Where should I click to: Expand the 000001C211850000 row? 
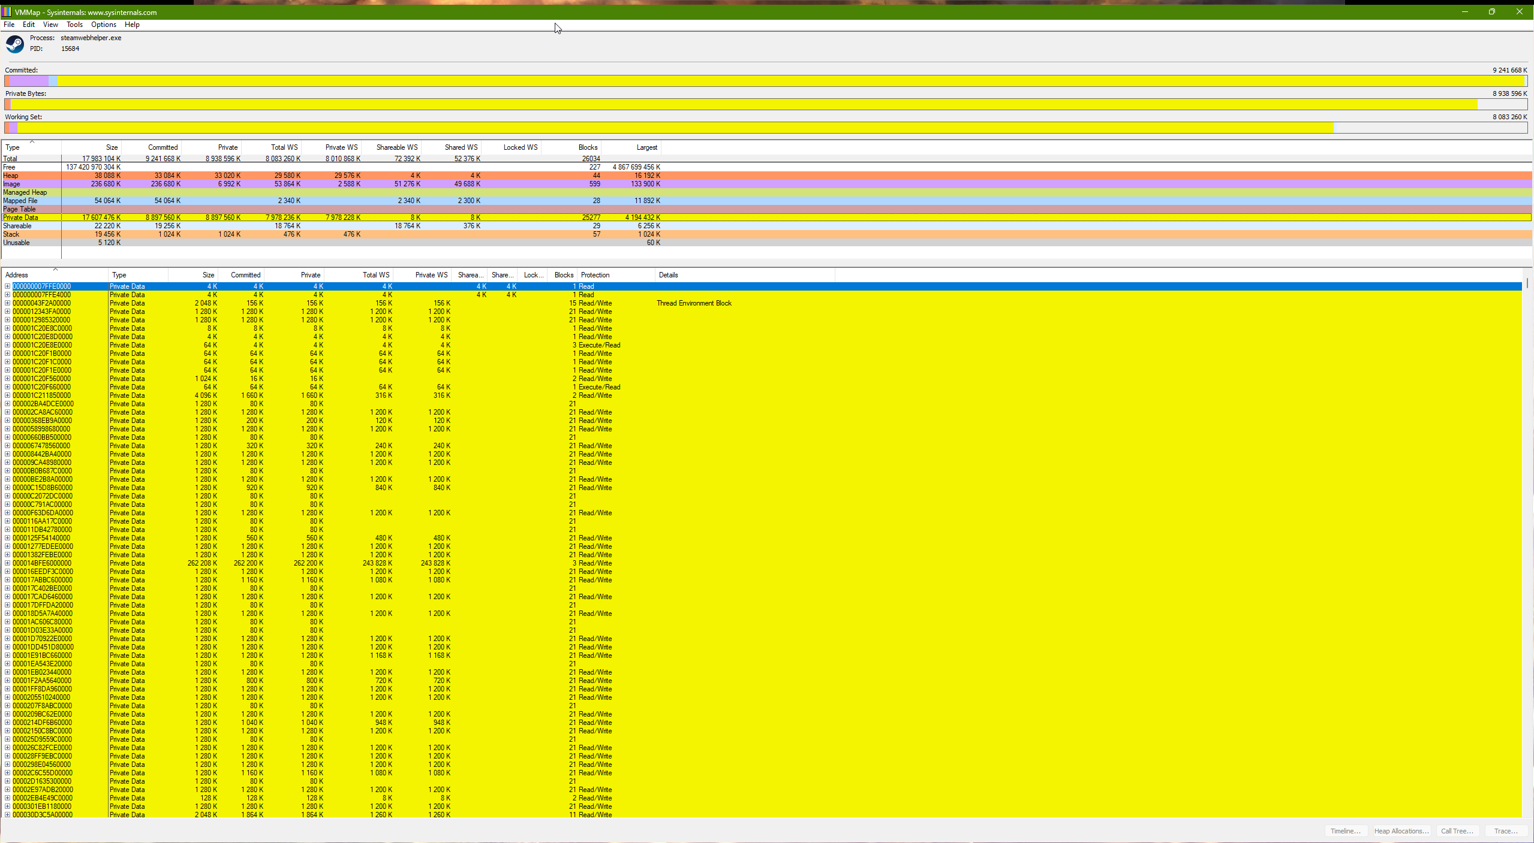(x=8, y=395)
